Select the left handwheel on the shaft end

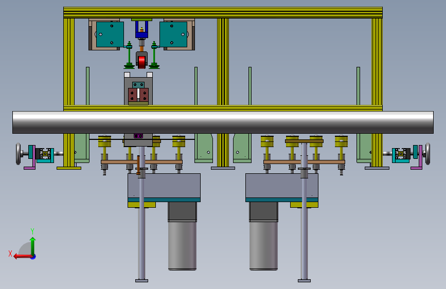click(x=18, y=154)
